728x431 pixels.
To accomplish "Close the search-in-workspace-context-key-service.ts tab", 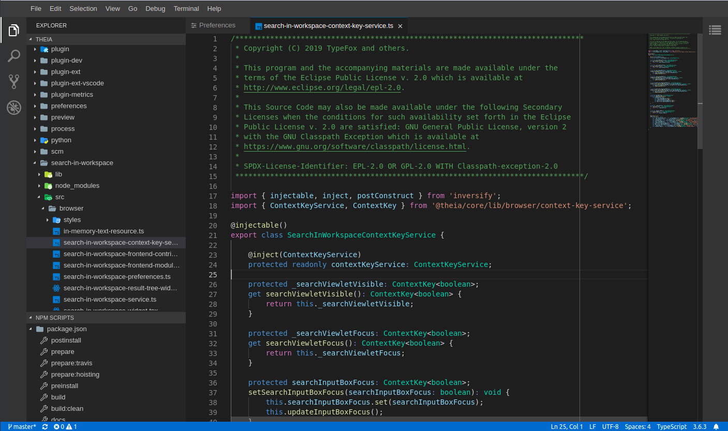I will (x=400, y=26).
